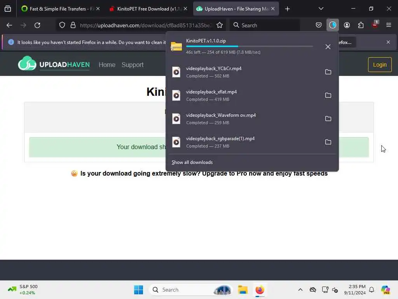This screenshot has width=398, height=299.
Task: Open Firefox application hamburger menu
Action: [x=389, y=25]
